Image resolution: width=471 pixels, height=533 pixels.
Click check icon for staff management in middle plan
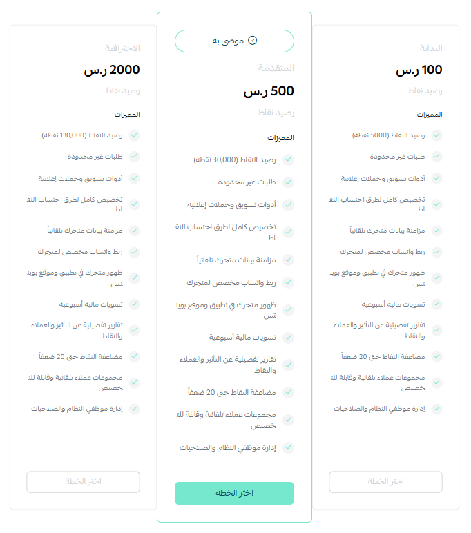[x=289, y=447]
